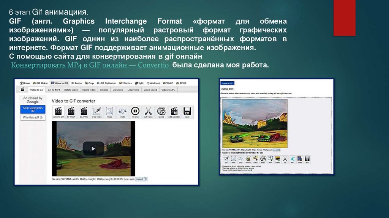389x218 pixels.
Task: Expand the convert dropdown next to type gif
Action: pos(277,150)
